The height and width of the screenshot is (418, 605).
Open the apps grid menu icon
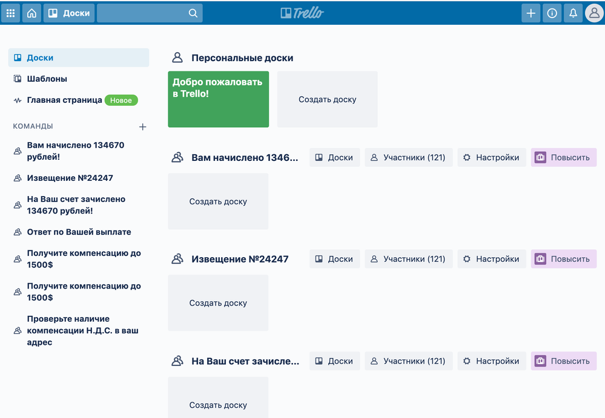(10, 13)
